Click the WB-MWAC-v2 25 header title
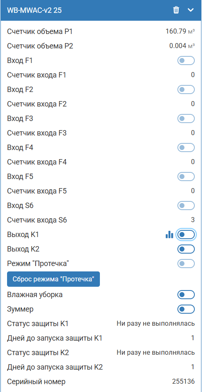206x392 pixels. pyautogui.click(x=34, y=10)
